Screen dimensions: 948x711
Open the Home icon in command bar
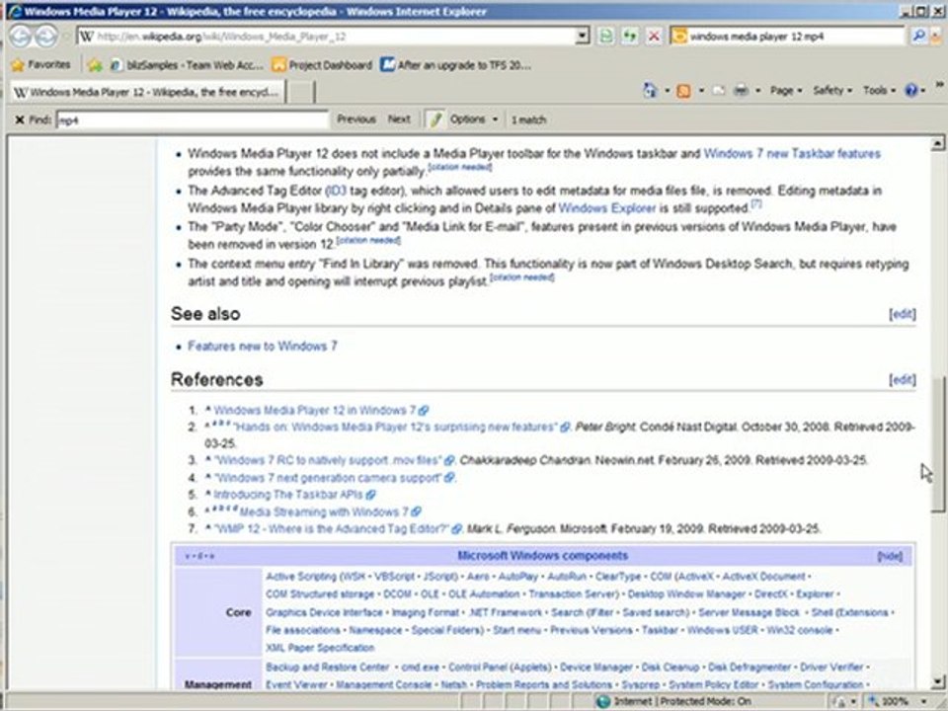point(650,91)
